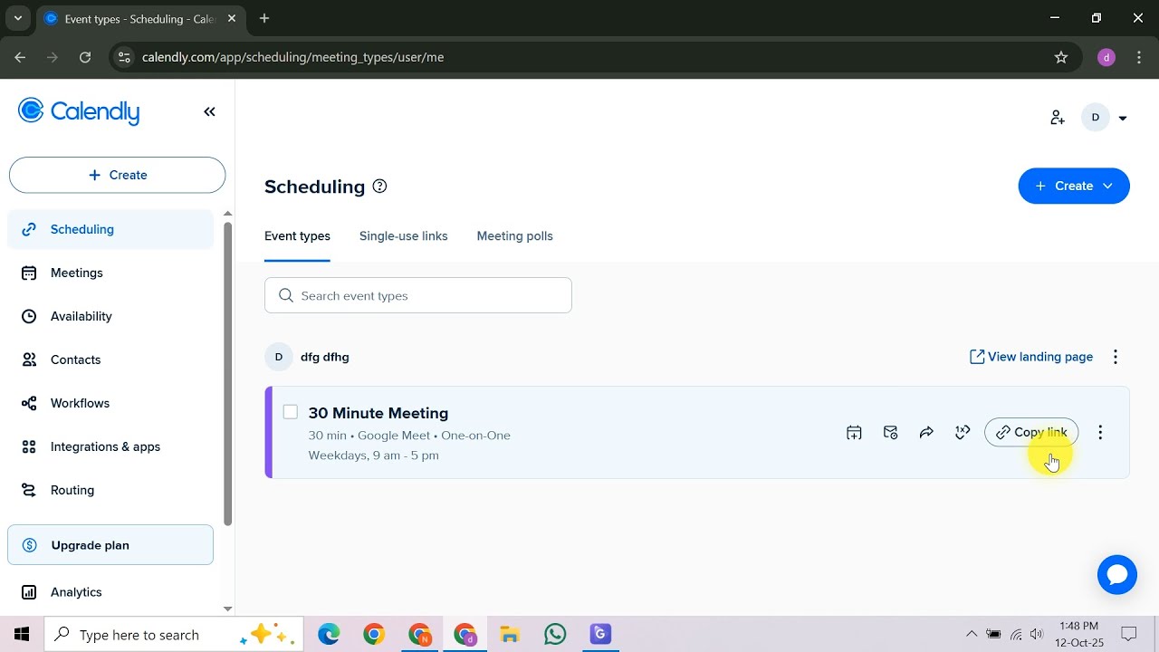Screen dimensions: 1159x652
Task: Click the share arrow icon on 30 Minute Meeting
Action: click(926, 433)
